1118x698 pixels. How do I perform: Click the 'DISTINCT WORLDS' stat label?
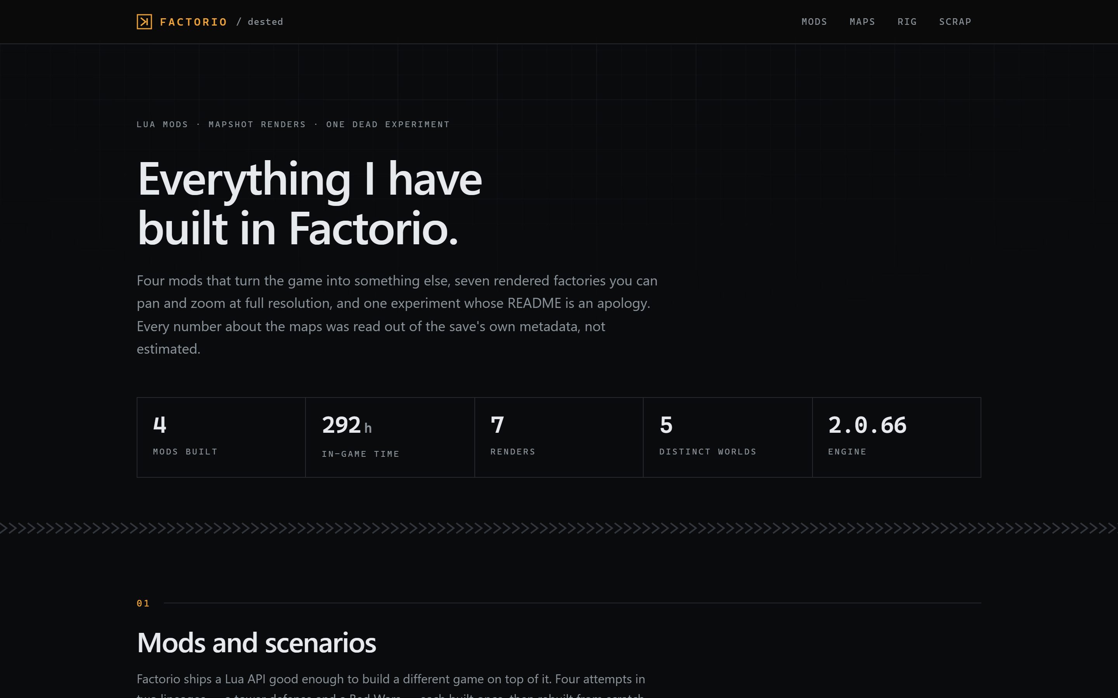coord(708,451)
